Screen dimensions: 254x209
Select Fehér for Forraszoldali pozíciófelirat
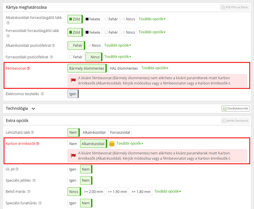(x=76, y=57)
